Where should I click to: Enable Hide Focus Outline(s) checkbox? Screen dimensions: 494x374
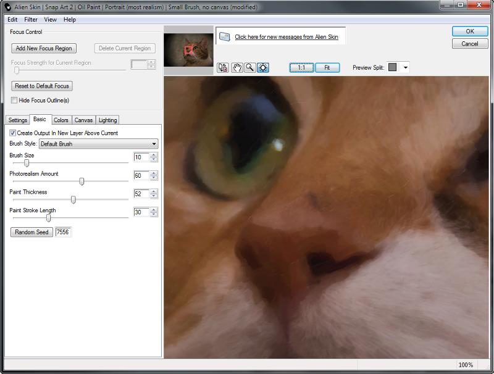tap(14, 100)
